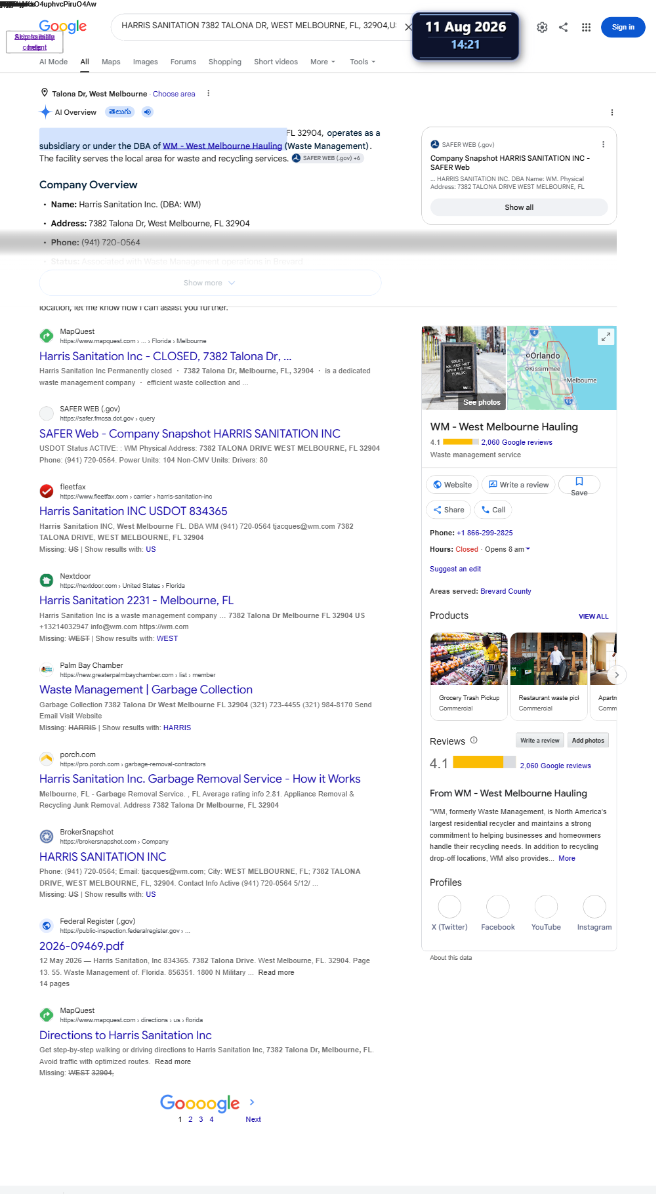Click Federal Register result favicon
Image resolution: width=664 pixels, height=1194 pixels.
pyautogui.click(x=47, y=926)
